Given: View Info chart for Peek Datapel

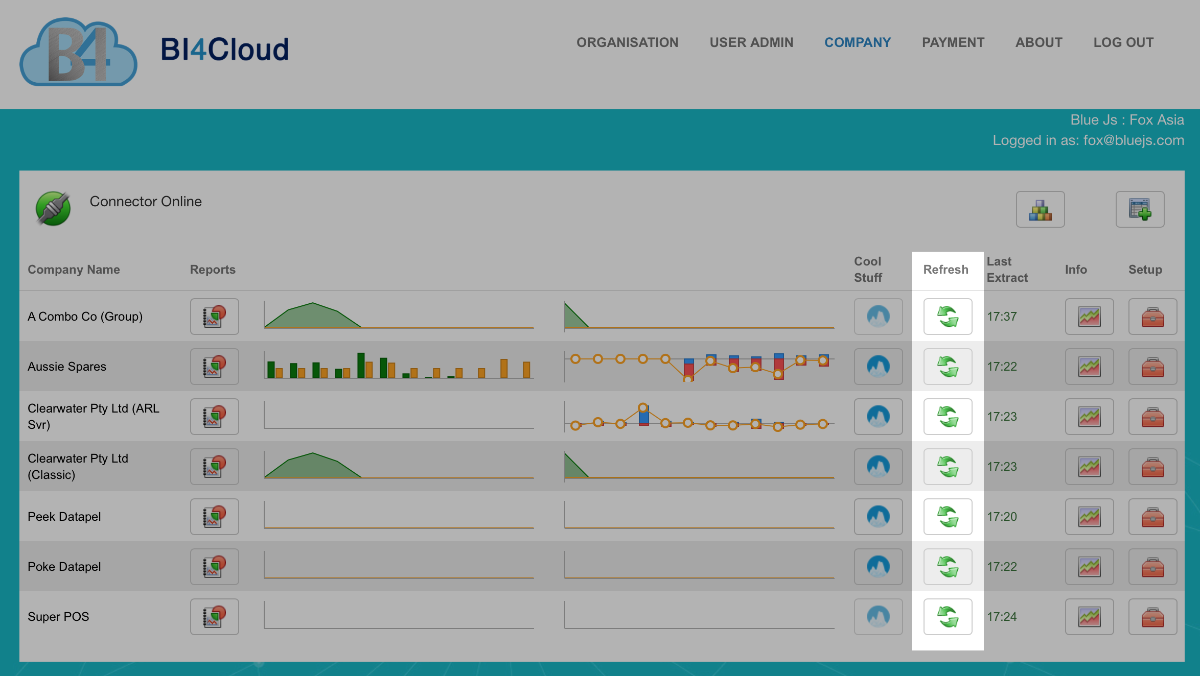Looking at the screenshot, I should 1090,517.
